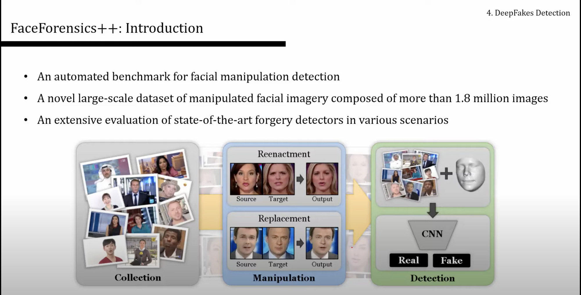Click the 'Source' caption under Reenactment
The height and width of the screenshot is (295, 581).
(x=246, y=199)
